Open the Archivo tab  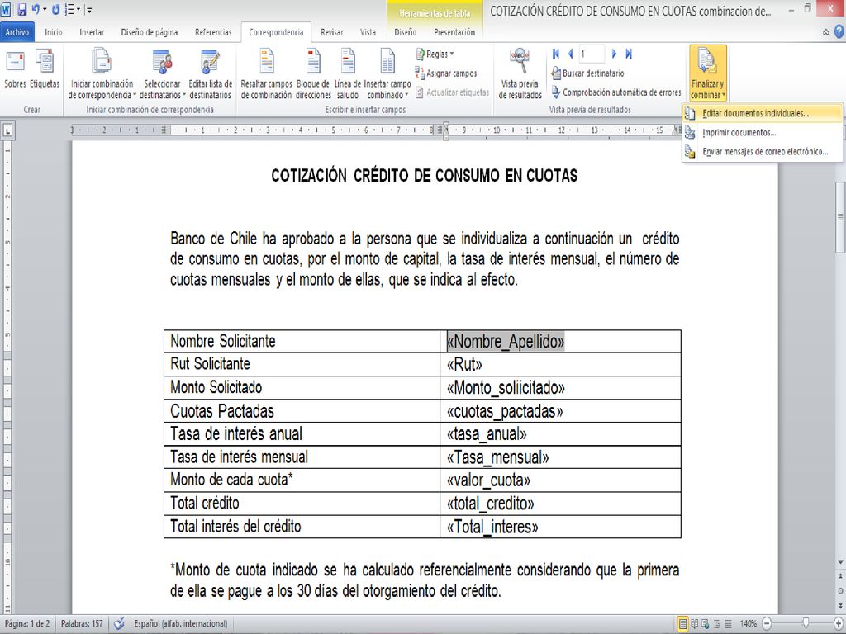tap(17, 32)
